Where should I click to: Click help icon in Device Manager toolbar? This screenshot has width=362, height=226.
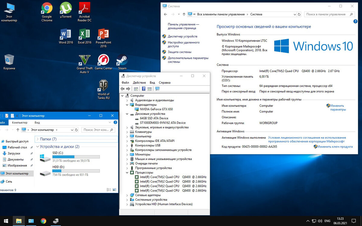pyautogui.click(x=144, y=89)
